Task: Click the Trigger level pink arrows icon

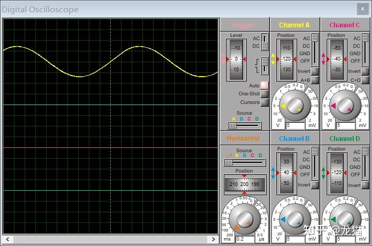Action: pyautogui.click(x=223, y=59)
